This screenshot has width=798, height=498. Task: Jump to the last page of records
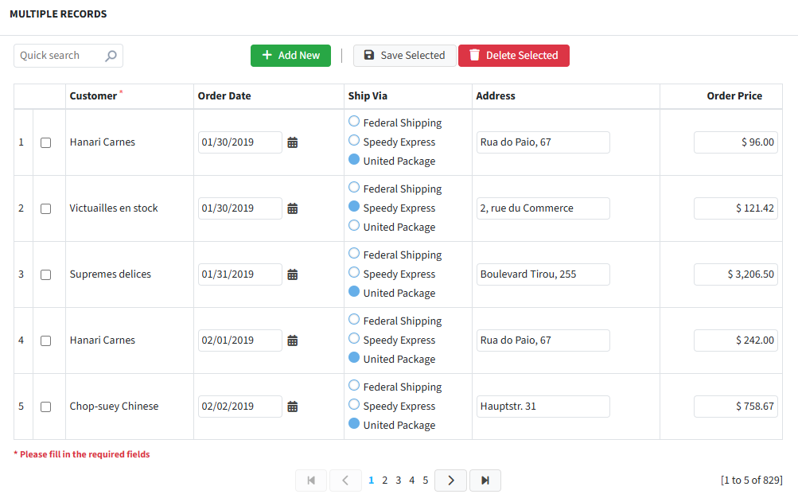485,480
